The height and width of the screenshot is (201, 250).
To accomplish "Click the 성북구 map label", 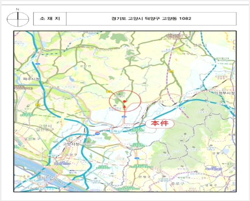I will coord(211,185).
